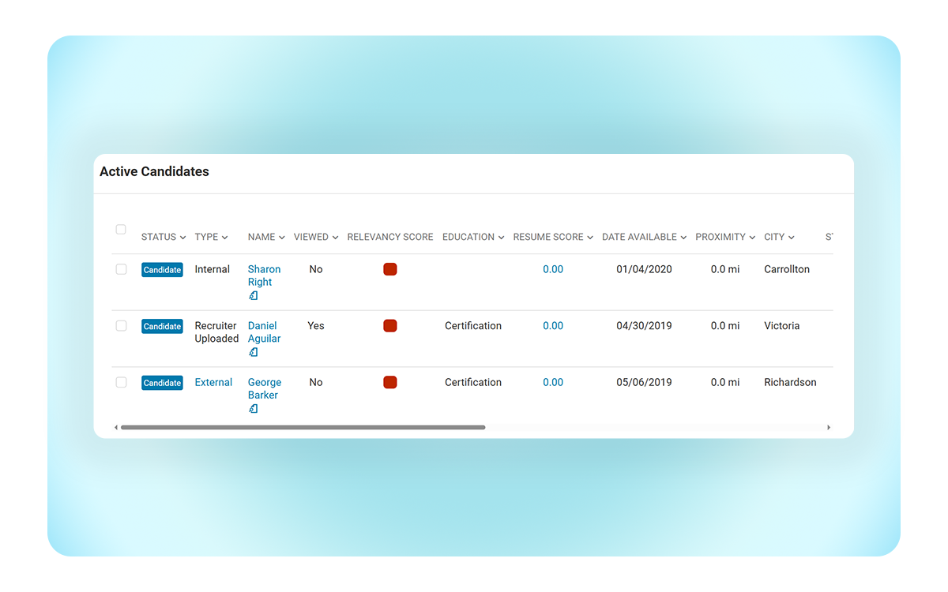The width and height of the screenshot is (948, 592).
Task: Click the right scroll arrow of horizontal scrollbar
Action: (x=829, y=427)
